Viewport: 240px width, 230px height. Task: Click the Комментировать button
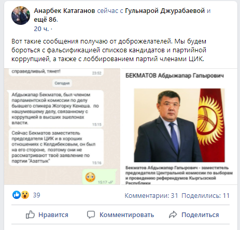tap(120, 215)
